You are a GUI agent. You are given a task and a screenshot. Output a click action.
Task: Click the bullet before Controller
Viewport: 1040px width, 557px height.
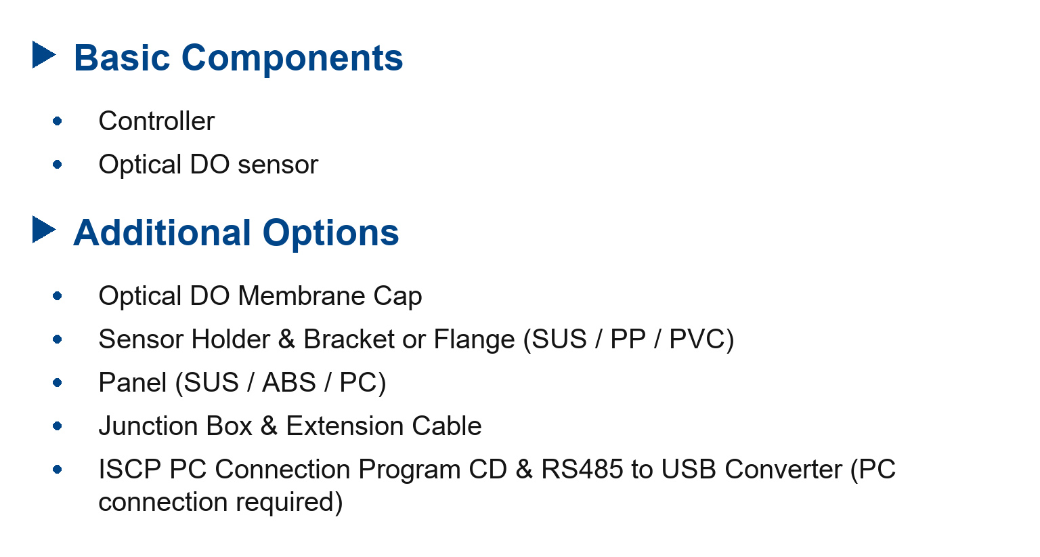(58, 121)
